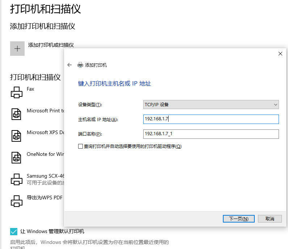Click the printer icon beside 添加打印机 title
The height and width of the screenshot is (249, 288).
[80, 65]
